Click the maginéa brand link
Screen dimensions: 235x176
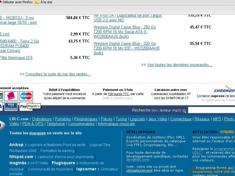(x=18, y=163)
